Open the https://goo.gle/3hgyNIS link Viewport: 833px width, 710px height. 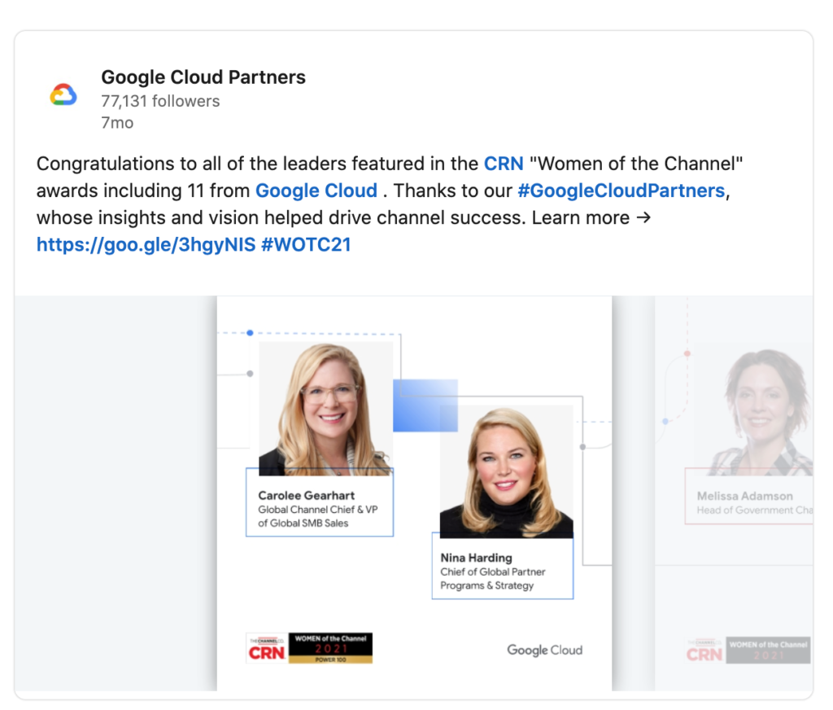click(x=146, y=244)
